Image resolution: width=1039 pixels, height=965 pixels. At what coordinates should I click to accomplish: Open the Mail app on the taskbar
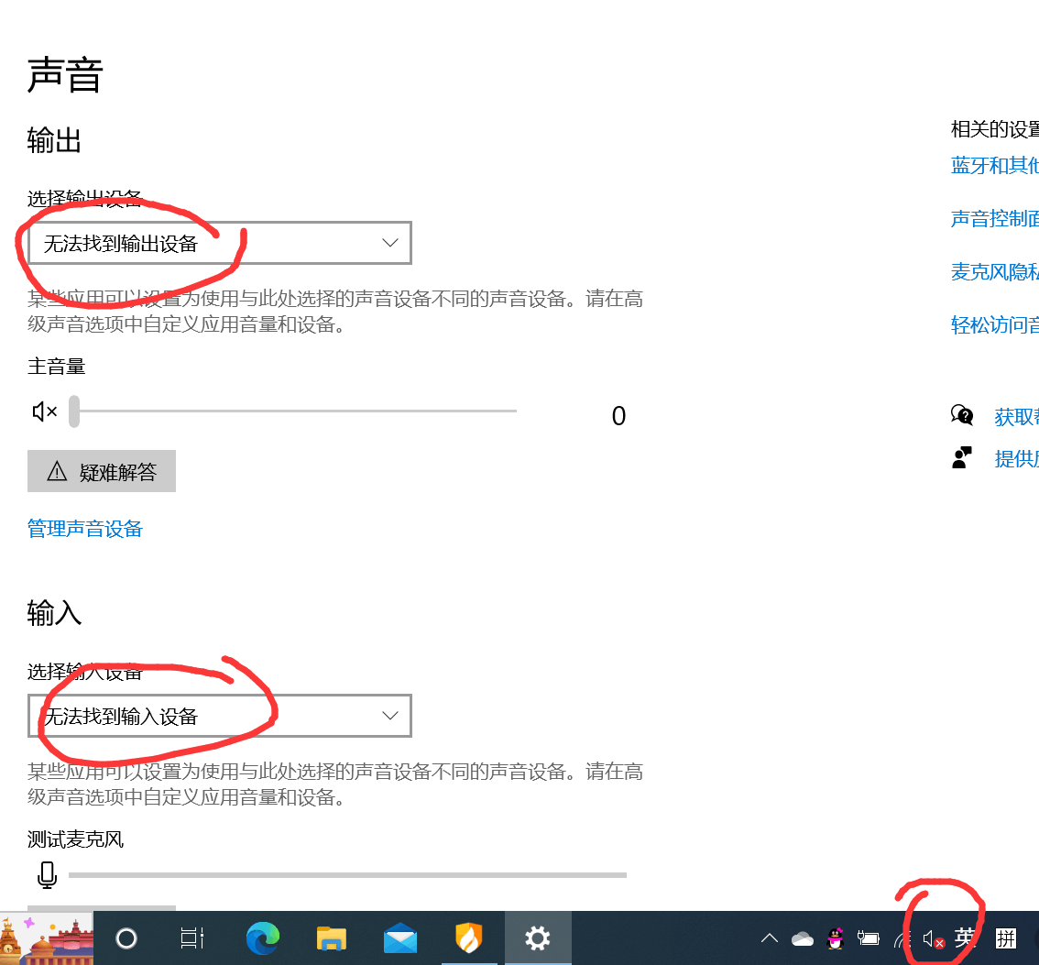400,938
